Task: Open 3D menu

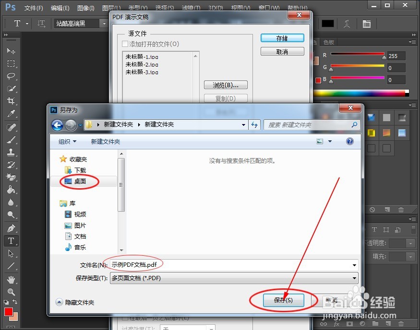Action: pyautogui.click(x=216, y=8)
